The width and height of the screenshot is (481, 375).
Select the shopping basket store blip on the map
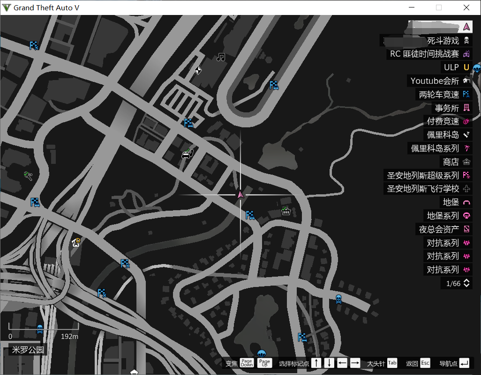286,211
